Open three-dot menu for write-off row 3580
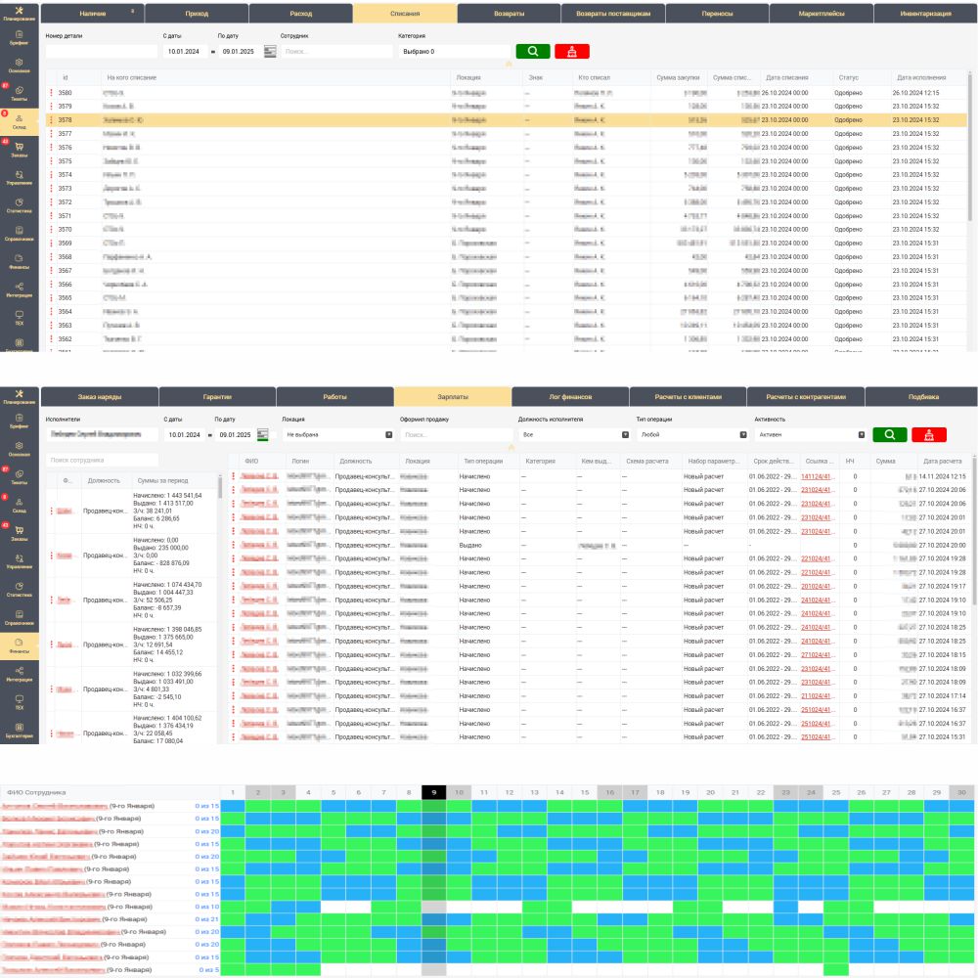Viewport: 978px width, 978px height. pos(51,93)
